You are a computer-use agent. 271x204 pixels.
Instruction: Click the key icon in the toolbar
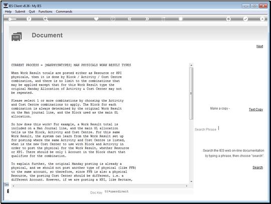12,19
